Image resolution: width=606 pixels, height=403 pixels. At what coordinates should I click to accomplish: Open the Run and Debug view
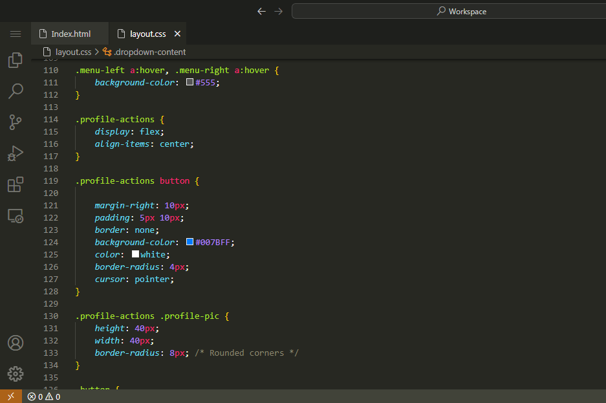click(x=16, y=153)
